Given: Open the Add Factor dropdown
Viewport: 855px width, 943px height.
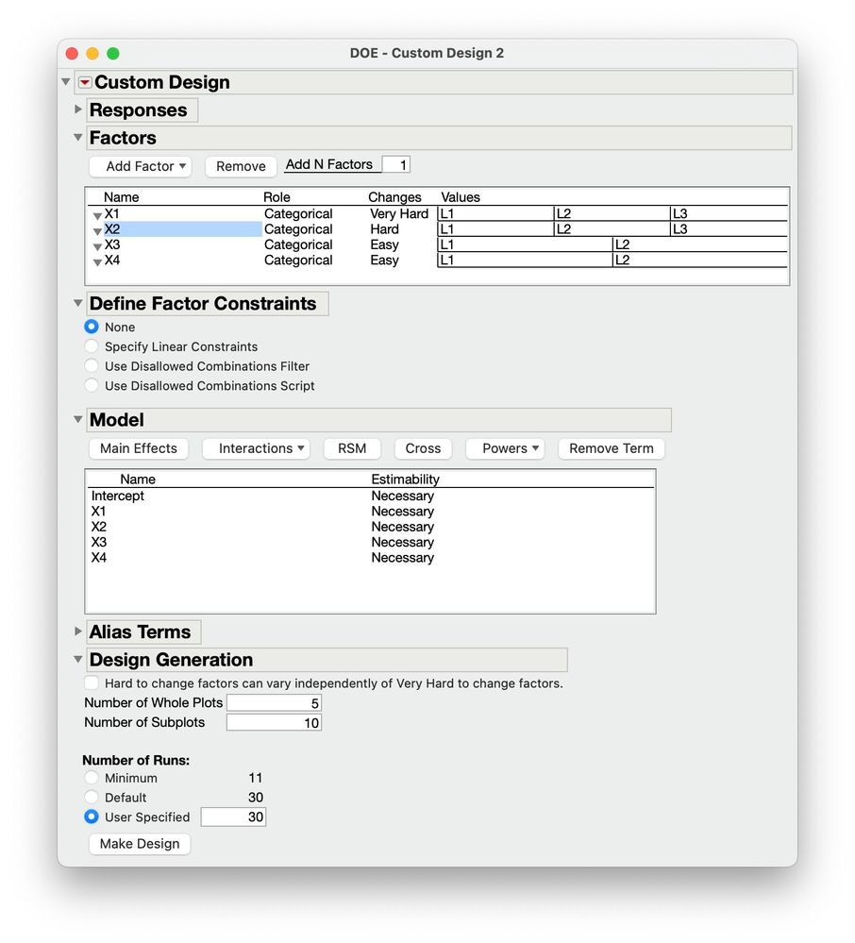Looking at the screenshot, I should (140, 166).
